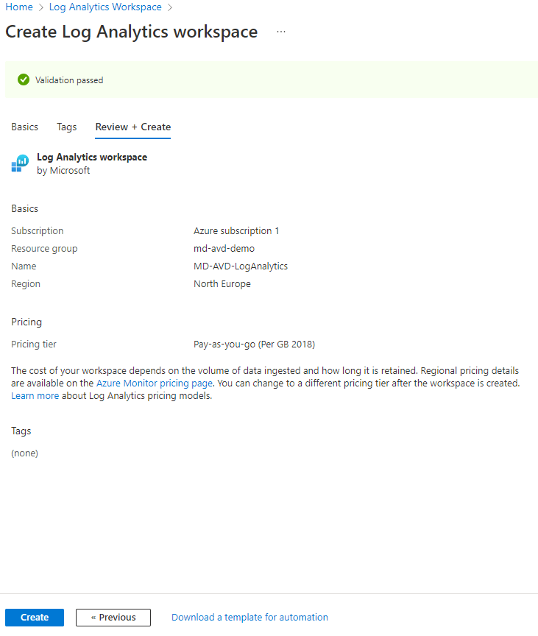The image size is (538, 636).
Task: Click the Log Analytics workspace product icon
Action: pos(20,163)
